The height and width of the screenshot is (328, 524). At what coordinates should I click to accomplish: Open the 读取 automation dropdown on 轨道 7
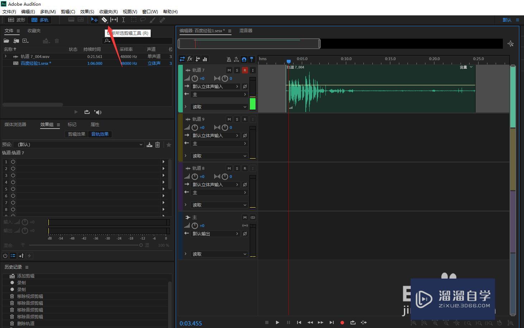point(219,107)
